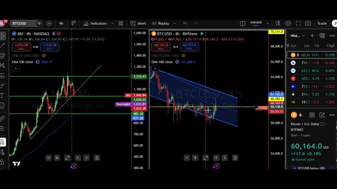Open the chart layout setup icon
The image size is (337, 189).
243,23
